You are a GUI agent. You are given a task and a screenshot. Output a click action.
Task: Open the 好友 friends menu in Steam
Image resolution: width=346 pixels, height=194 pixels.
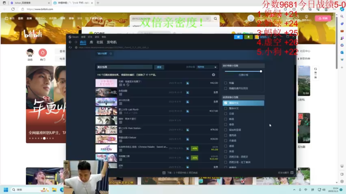[90, 37]
